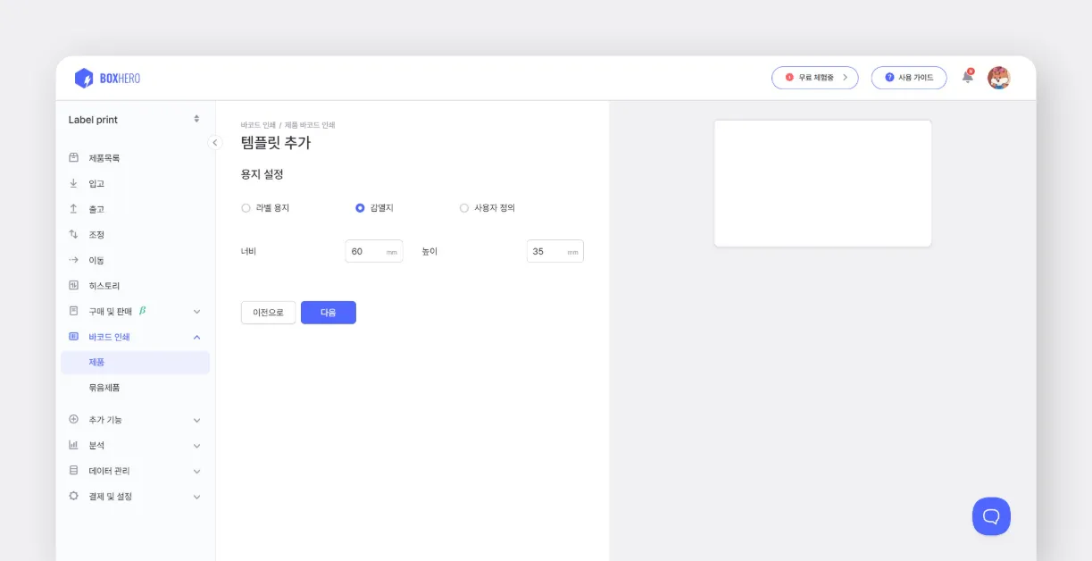
Task: Select the 입고 (stock-in) icon in sidebar
Action: [x=72, y=183]
